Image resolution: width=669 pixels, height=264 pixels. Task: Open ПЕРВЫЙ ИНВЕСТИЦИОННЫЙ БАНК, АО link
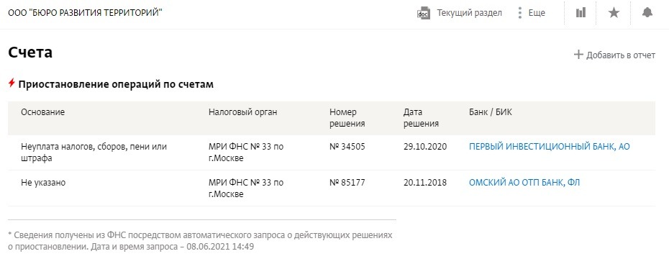tap(549, 147)
